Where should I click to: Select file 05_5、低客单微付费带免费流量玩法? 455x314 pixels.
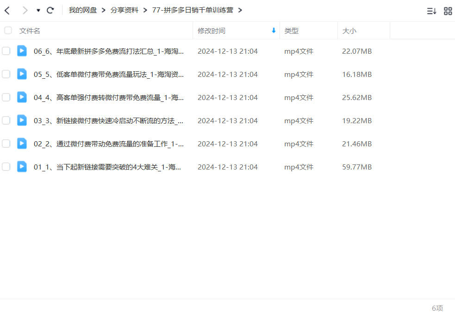(x=109, y=75)
